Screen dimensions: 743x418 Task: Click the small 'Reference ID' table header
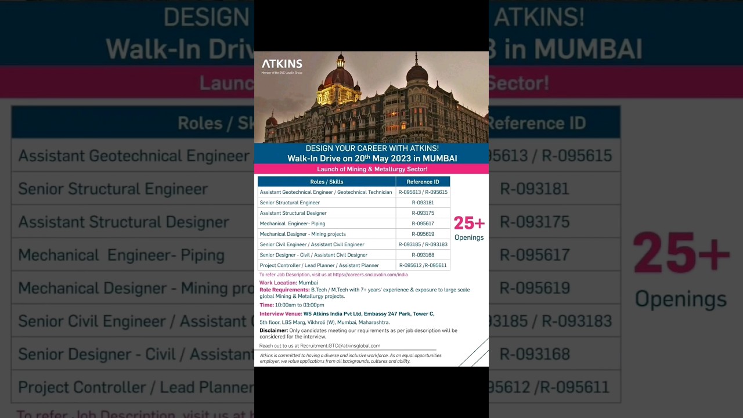pyautogui.click(x=423, y=182)
